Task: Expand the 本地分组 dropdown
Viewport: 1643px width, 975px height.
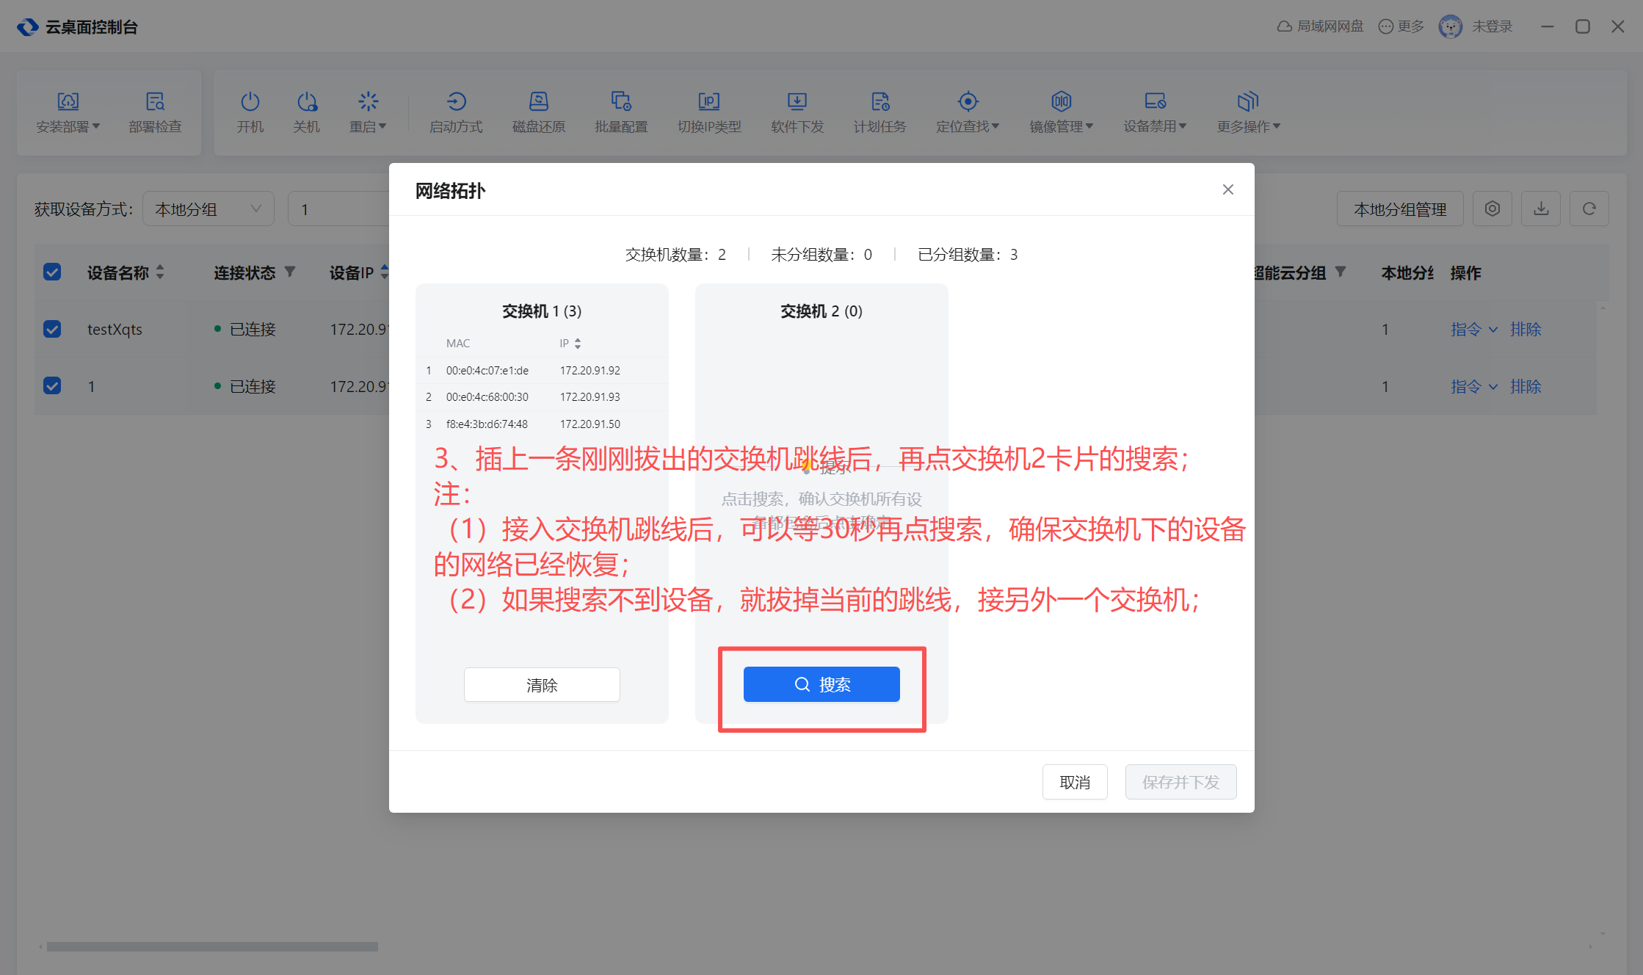Action: [x=208, y=209]
